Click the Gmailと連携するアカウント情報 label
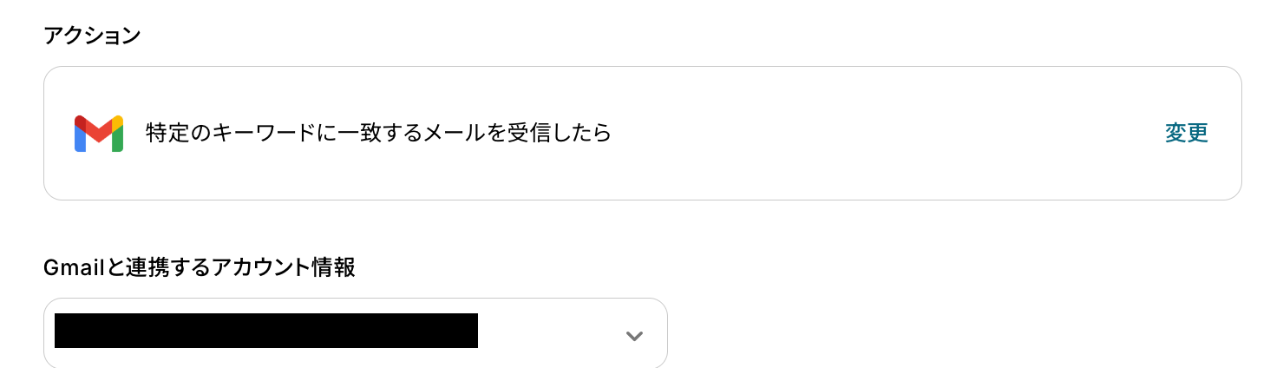 pyautogui.click(x=200, y=266)
